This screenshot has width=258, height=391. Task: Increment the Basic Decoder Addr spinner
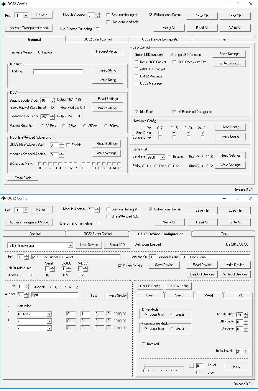point(52,99)
